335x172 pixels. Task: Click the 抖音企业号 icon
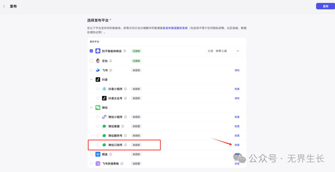pos(104,98)
